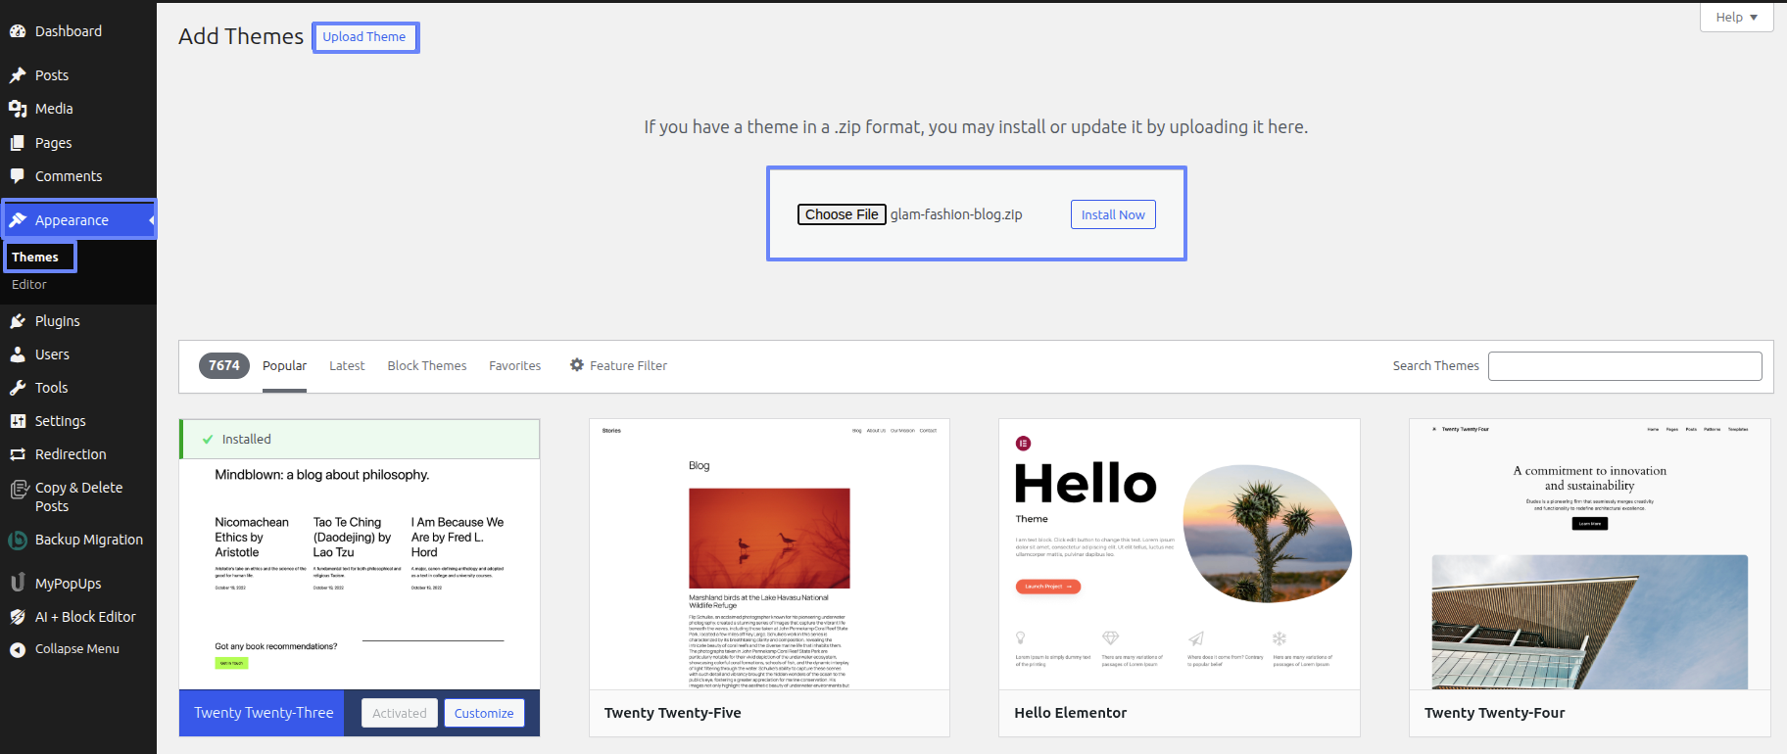Click the Dashboard gauge icon
The width and height of the screenshot is (1787, 754).
point(18,31)
